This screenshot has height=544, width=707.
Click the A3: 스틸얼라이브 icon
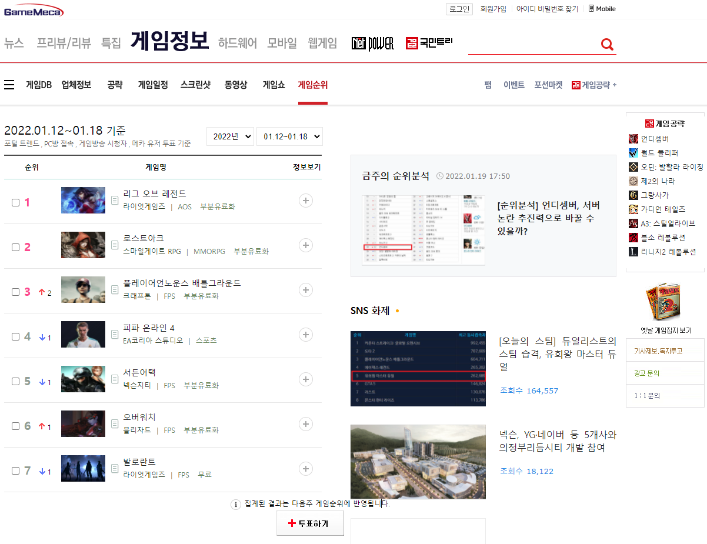[633, 223]
